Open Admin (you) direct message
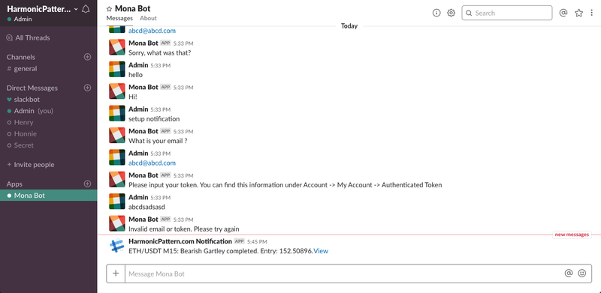Screen dimensions: 601x293 (30, 111)
